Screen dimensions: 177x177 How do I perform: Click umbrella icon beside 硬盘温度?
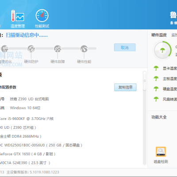(156, 89)
